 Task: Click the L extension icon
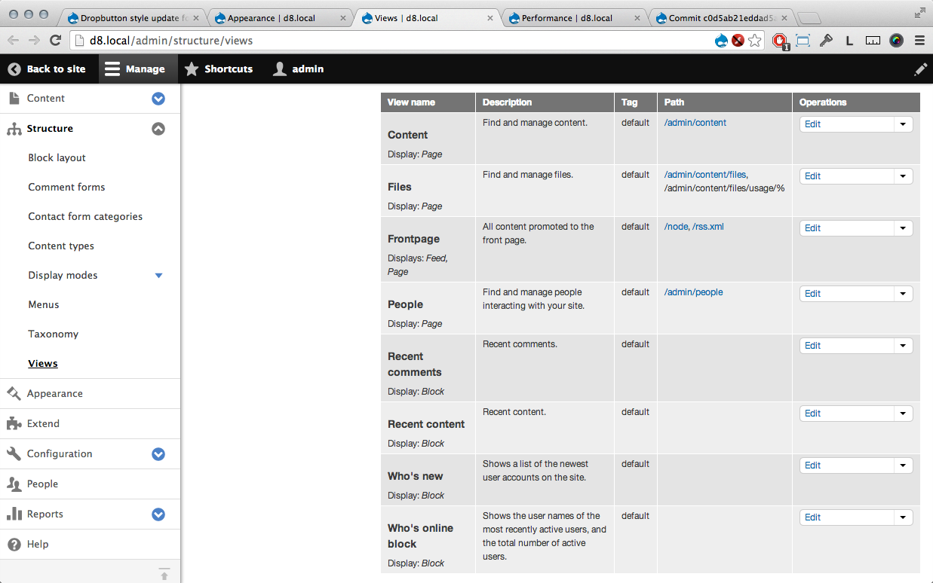coord(849,41)
